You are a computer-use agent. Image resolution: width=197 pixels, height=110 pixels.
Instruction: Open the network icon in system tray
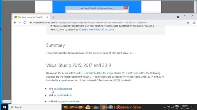tap(169, 107)
